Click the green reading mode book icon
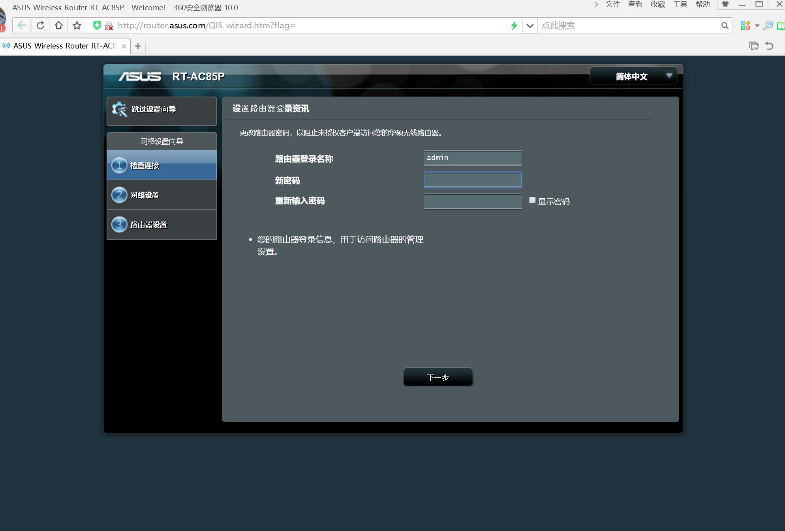 pos(781,26)
